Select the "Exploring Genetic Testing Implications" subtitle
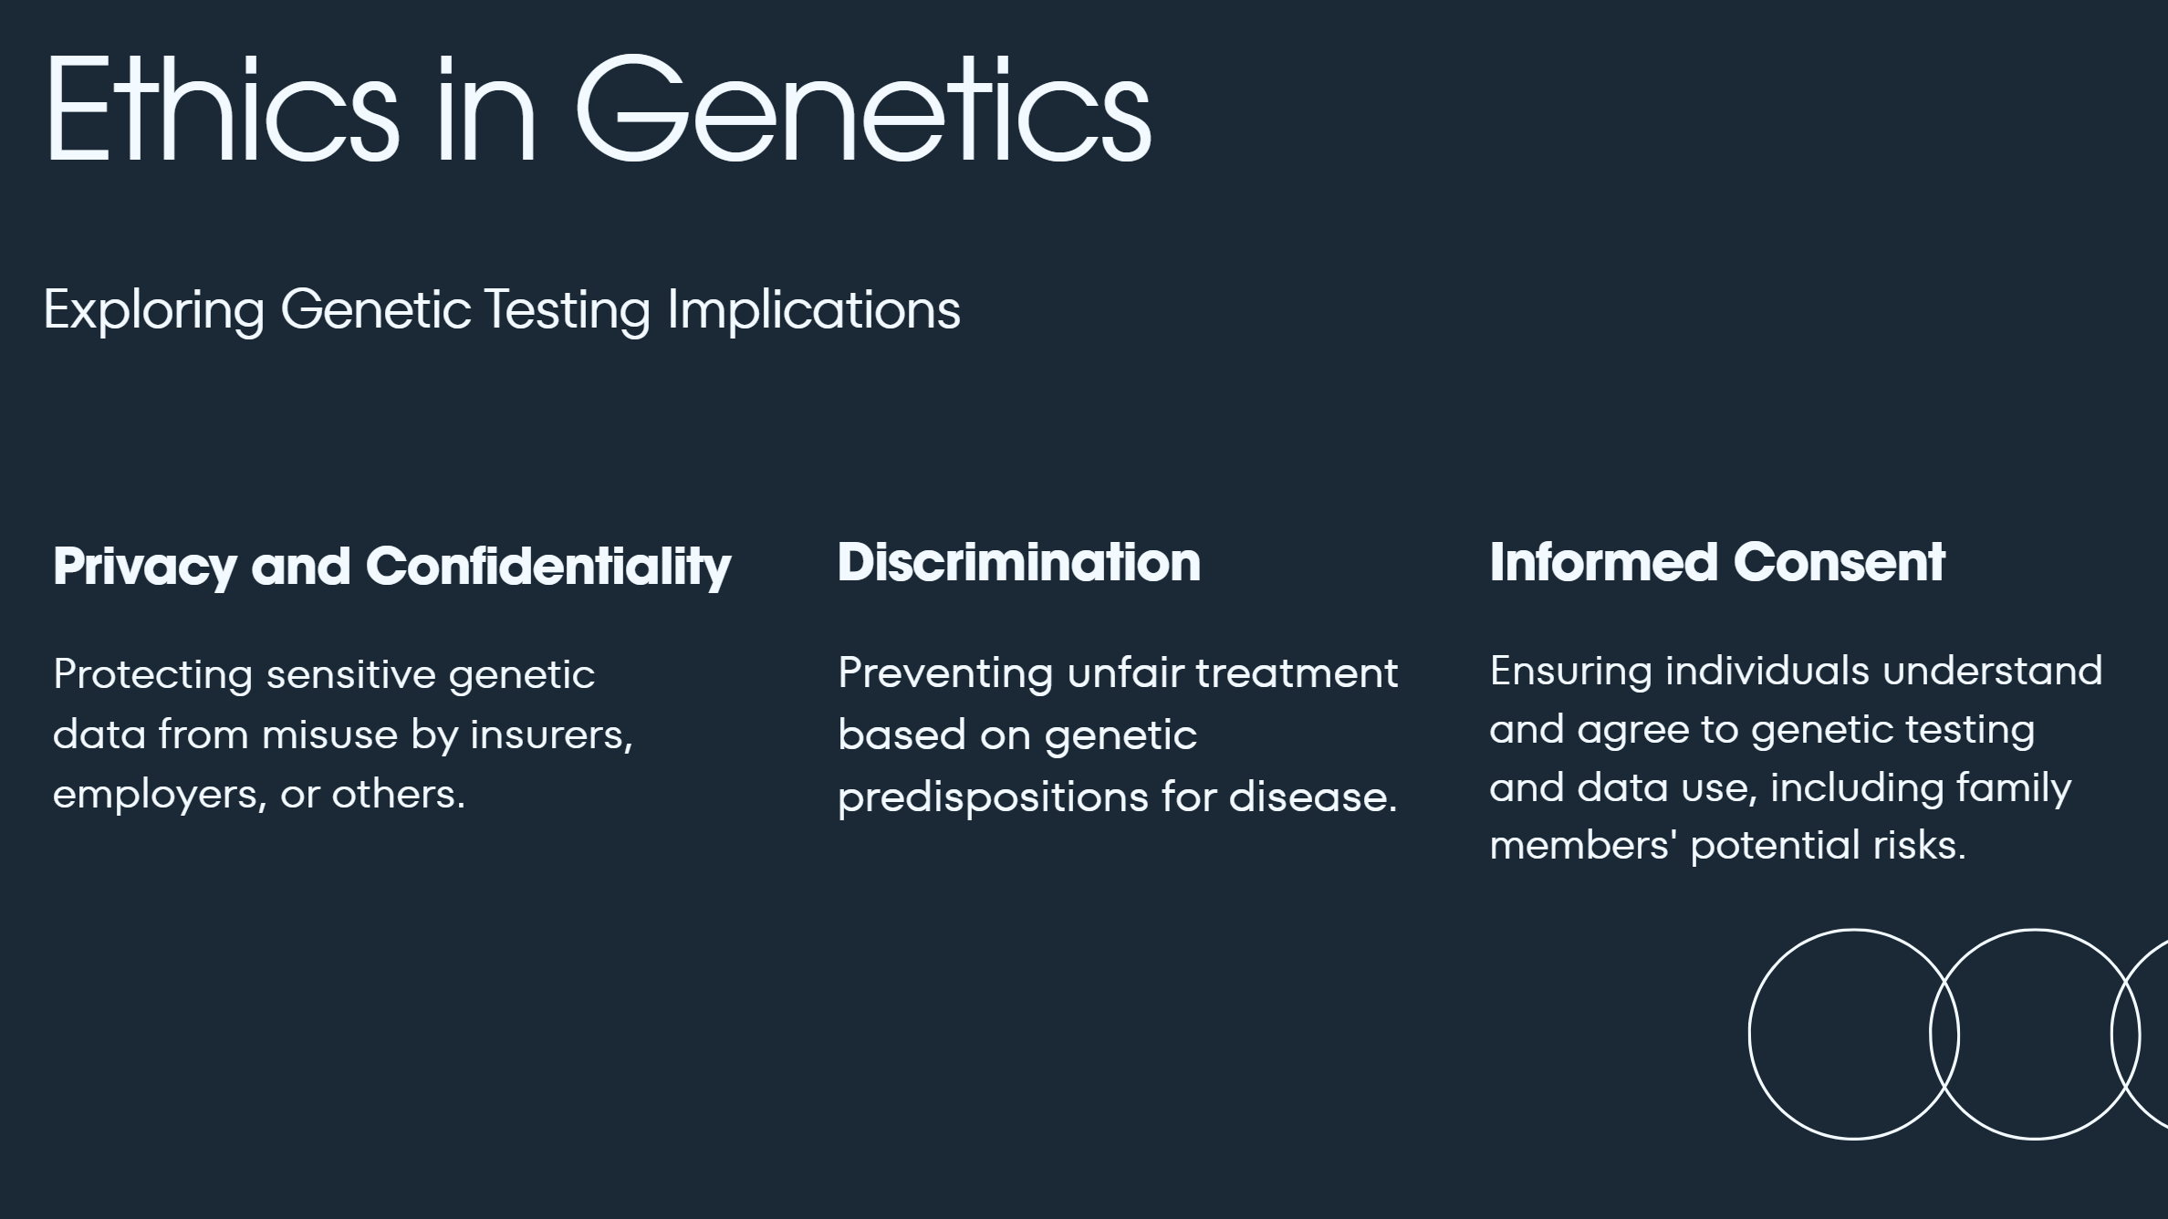The image size is (2168, 1219). [x=502, y=310]
